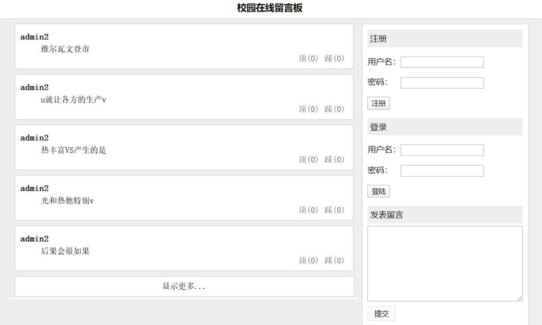This screenshot has height=325, width=542.
Task: Upvote 顶(0) on the u就让各方的生产v message
Action: click(x=308, y=109)
